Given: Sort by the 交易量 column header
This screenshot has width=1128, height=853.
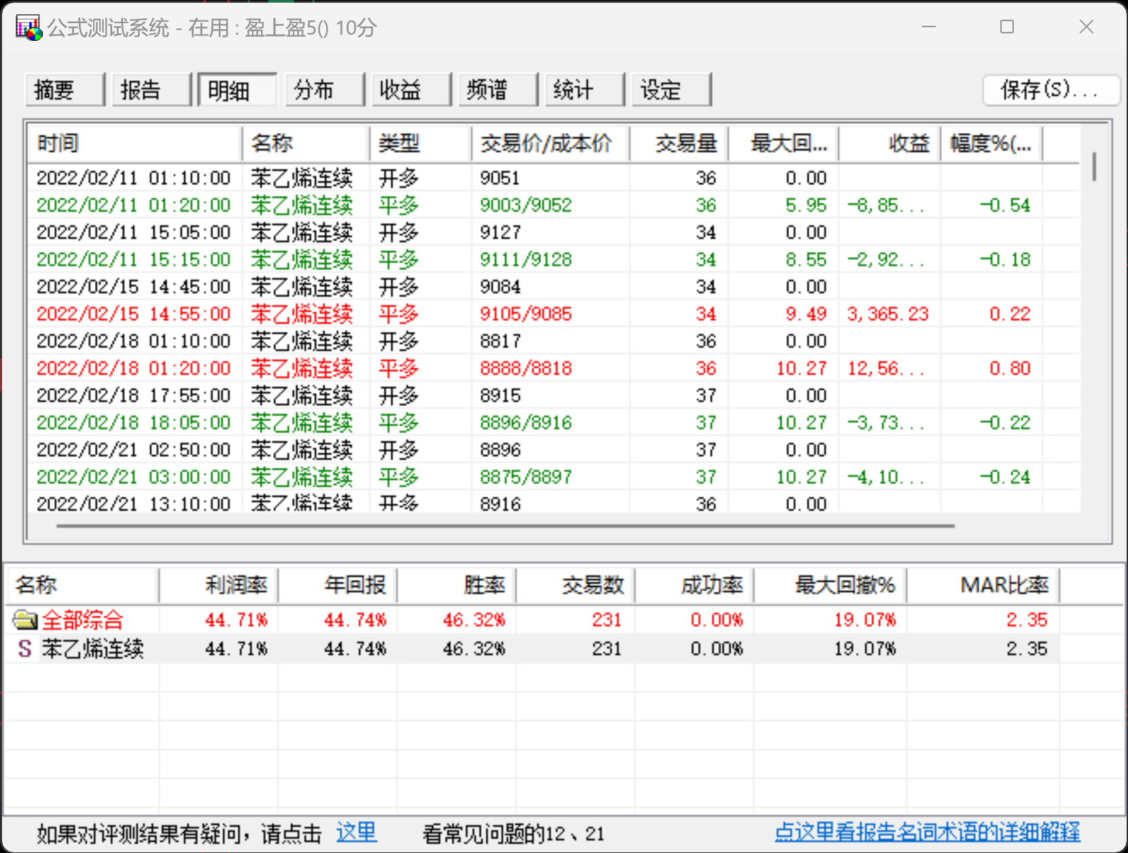Looking at the screenshot, I should [x=678, y=143].
